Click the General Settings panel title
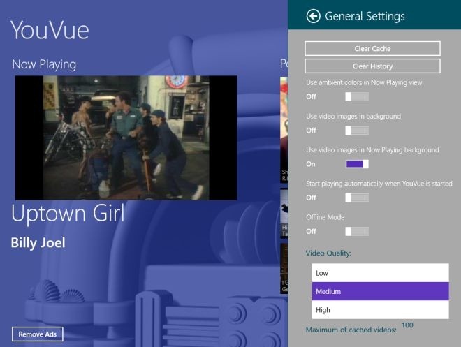 coord(365,16)
